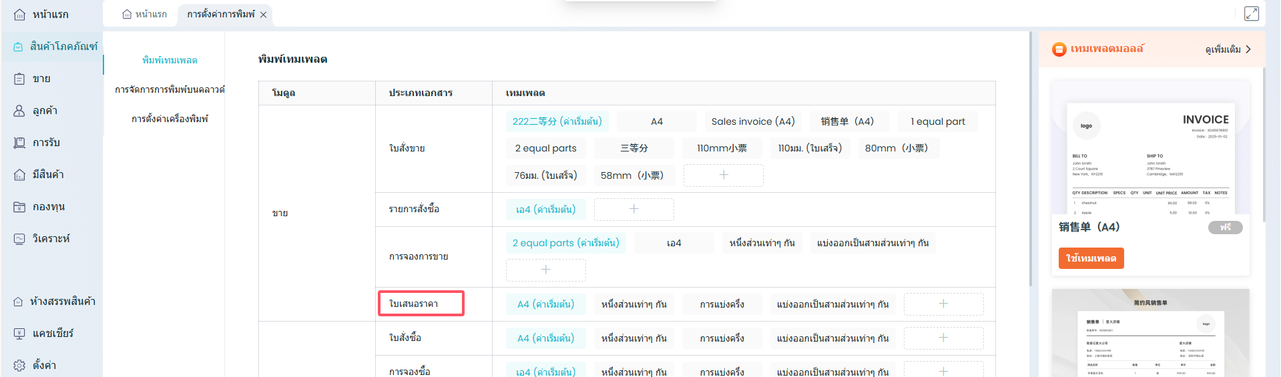Close the การตั้งค่าการพิมพ์ tab
The image size is (1281, 377).
click(264, 15)
